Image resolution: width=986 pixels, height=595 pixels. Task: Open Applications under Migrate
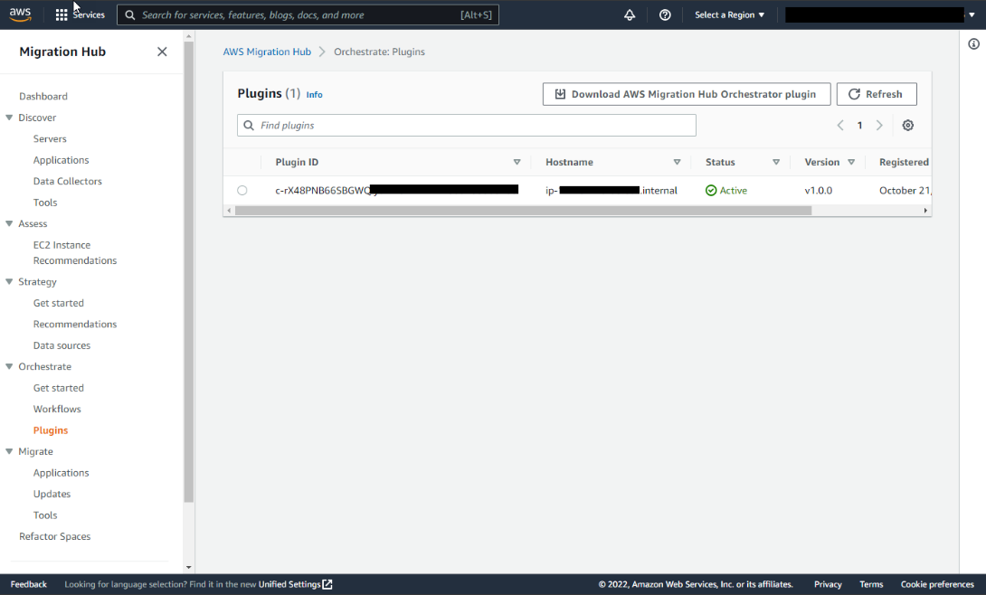click(x=61, y=473)
